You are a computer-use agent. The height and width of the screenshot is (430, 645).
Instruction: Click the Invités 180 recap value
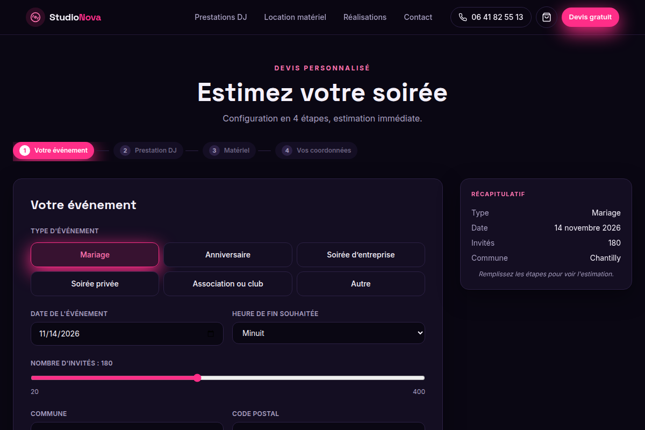pyautogui.click(x=614, y=243)
